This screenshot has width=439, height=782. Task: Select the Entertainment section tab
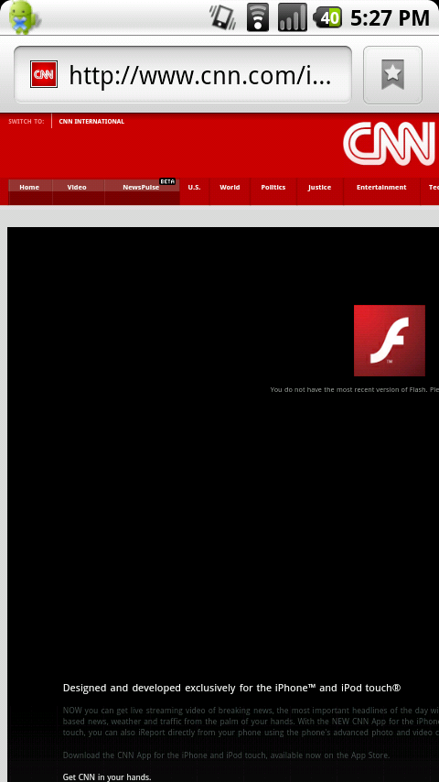click(381, 188)
